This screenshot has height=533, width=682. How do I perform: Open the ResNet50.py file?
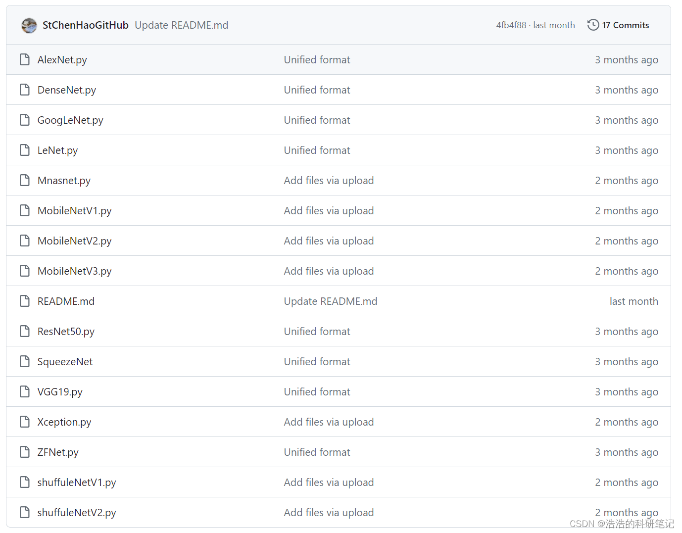pyautogui.click(x=66, y=331)
